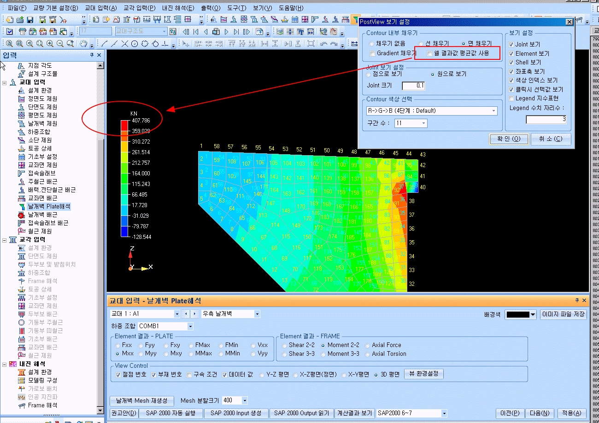Click the Joint 크기 input field
Viewport: 599px width, 423px height.
(x=413, y=86)
